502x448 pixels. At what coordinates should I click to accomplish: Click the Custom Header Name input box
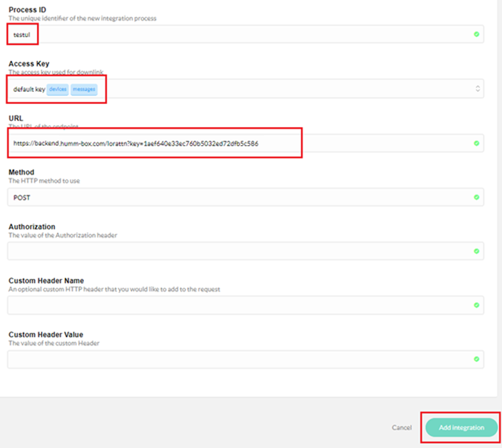[242, 305]
